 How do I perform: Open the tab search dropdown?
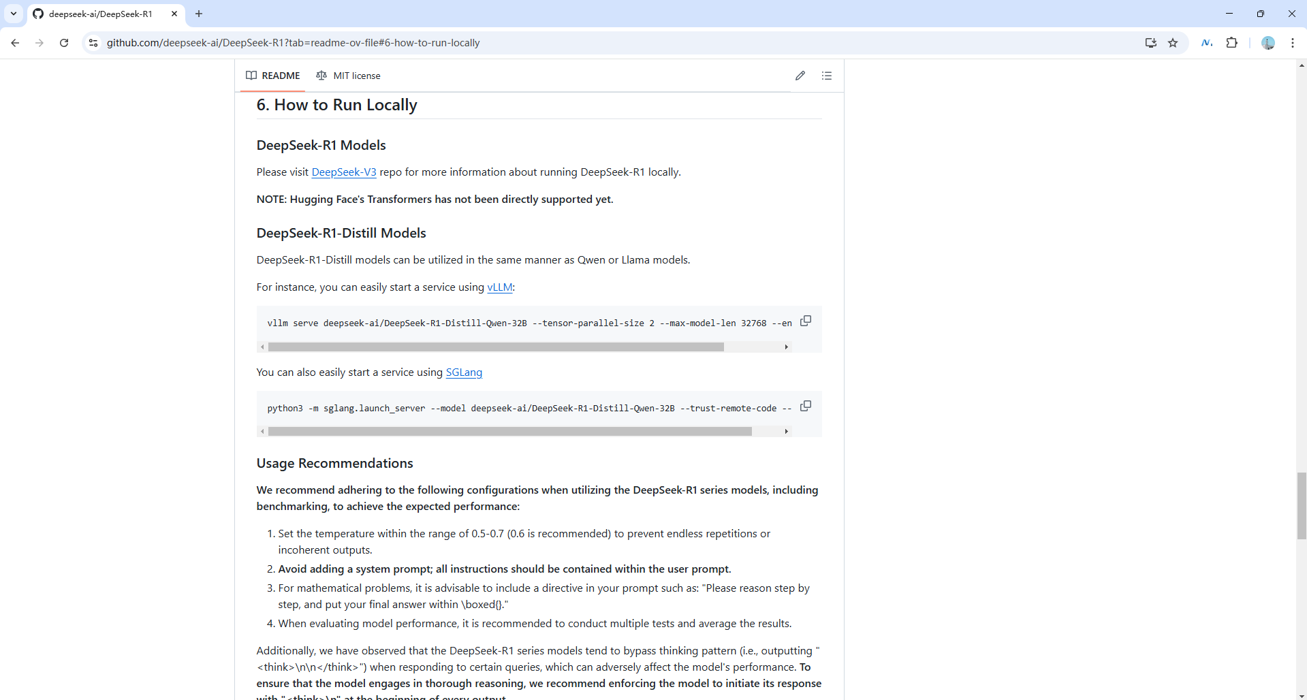[13, 14]
